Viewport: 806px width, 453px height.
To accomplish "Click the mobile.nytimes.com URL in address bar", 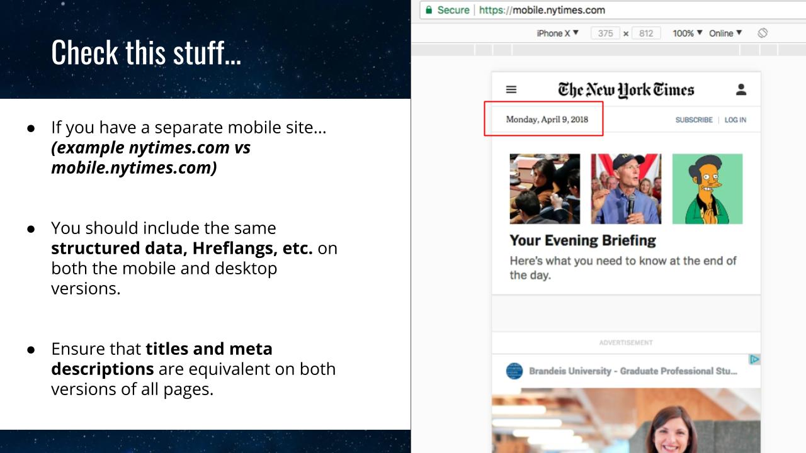I will pos(542,10).
